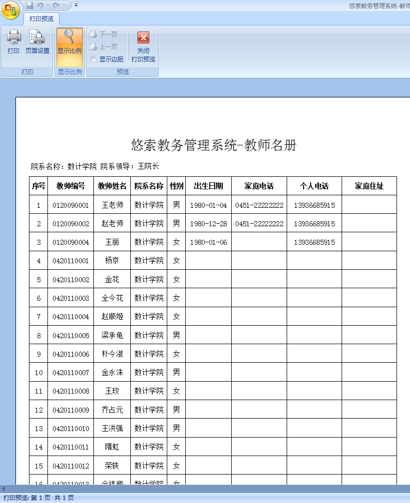Click the Redo arrow in quick access toolbar
Image resolution: width=410 pixels, height=503 pixels.
coord(56,5)
